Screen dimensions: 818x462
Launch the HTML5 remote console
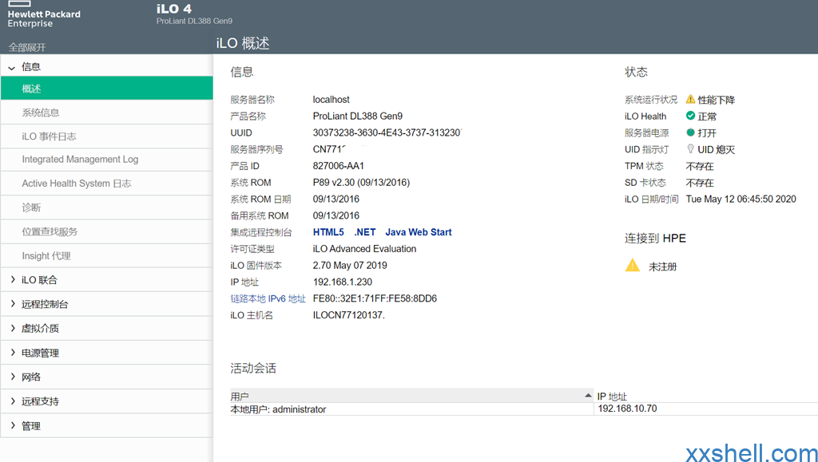click(328, 232)
